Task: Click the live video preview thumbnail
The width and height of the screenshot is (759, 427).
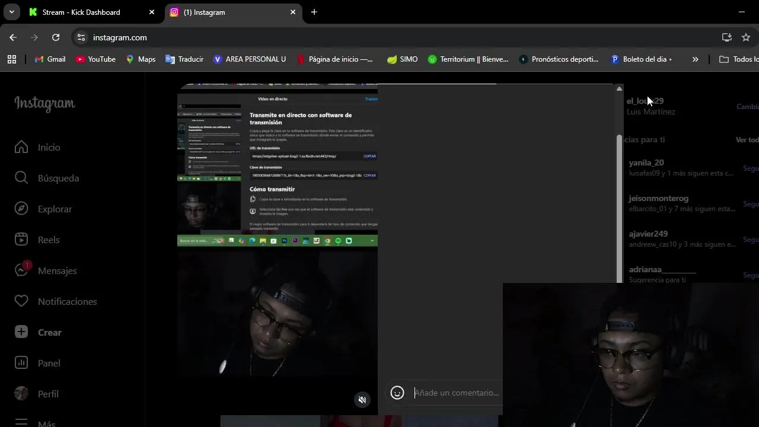Action: pos(278,249)
